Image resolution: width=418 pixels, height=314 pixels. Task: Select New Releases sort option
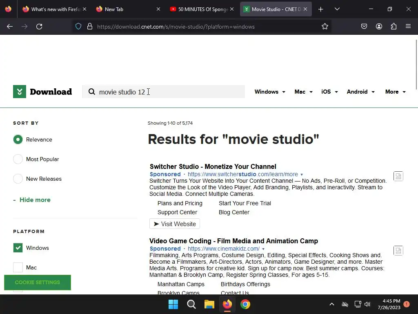(18, 179)
